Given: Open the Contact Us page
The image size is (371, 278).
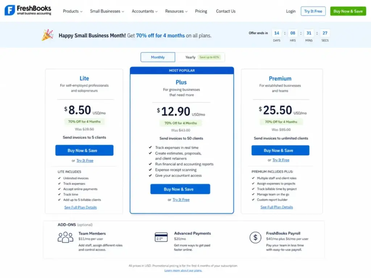Looking at the screenshot, I should click(225, 11).
